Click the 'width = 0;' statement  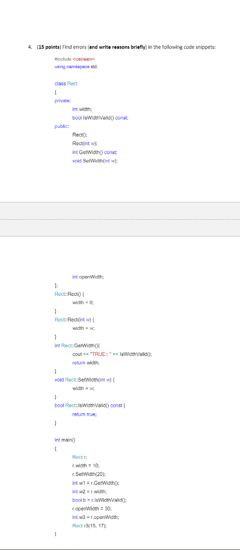(83, 302)
